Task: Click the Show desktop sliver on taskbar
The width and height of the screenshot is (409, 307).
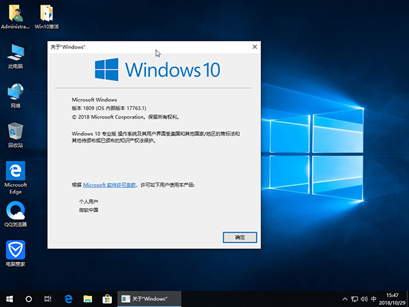Action: click(408, 299)
